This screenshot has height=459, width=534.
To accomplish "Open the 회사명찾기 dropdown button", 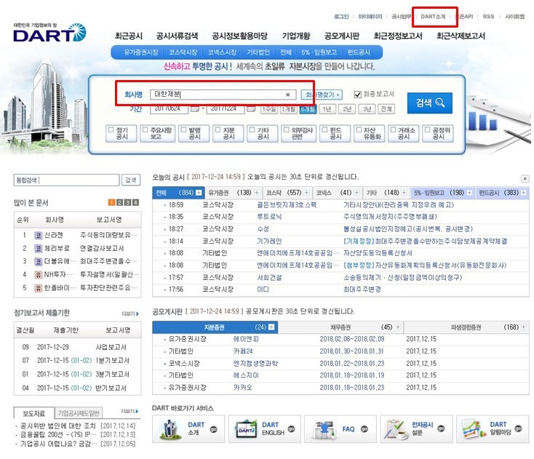I will [322, 95].
